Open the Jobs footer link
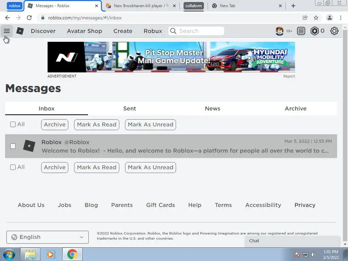This screenshot has width=348, height=261. [65, 205]
